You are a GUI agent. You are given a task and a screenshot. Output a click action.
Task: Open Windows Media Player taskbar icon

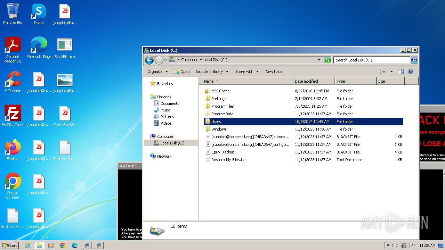point(51,245)
